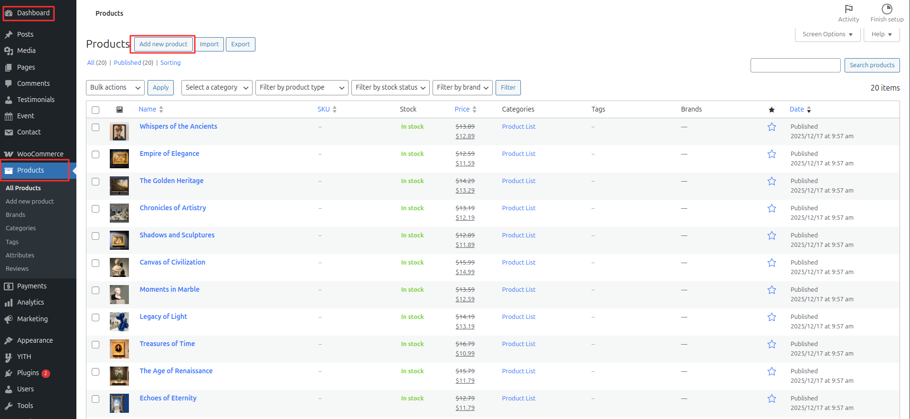The width and height of the screenshot is (910, 419).
Task: Click the WooCommerce icon in sidebar
Action: pos(9,154)
